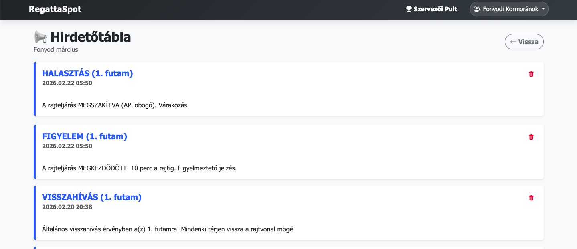
Task: Click trash icon on FIGYELEM announcement
Action: click(531, 137)
